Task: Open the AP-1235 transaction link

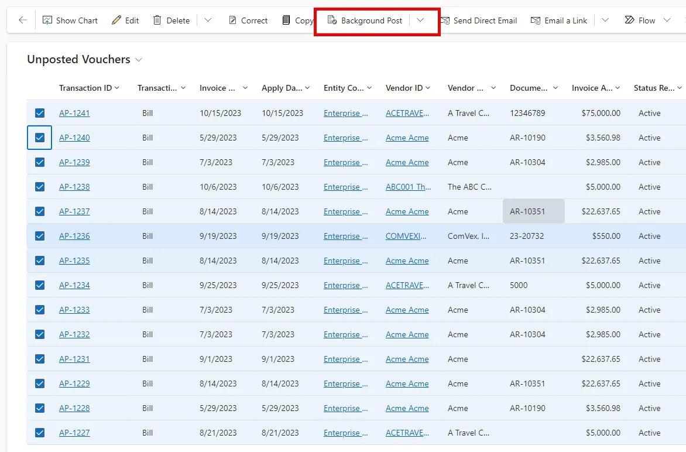Action: (x=74, y=261)
